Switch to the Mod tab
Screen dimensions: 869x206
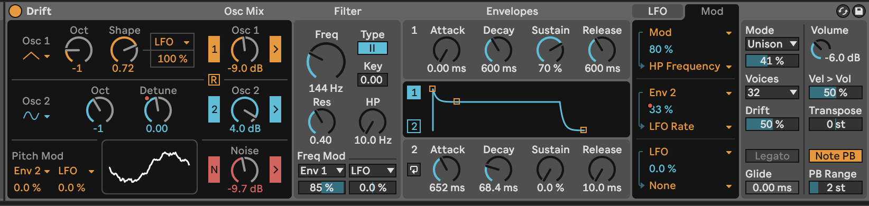click(x=712, y=11)
